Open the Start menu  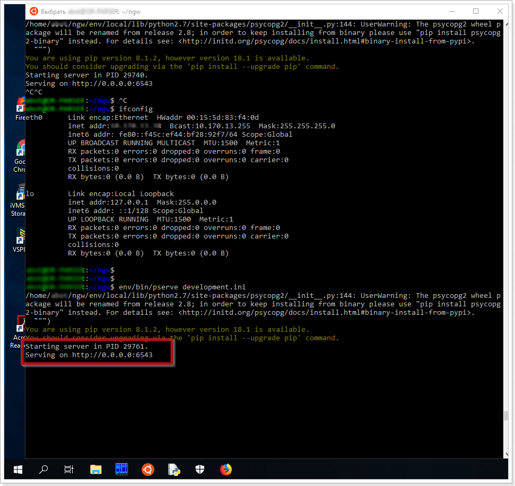tap(18, 470)
